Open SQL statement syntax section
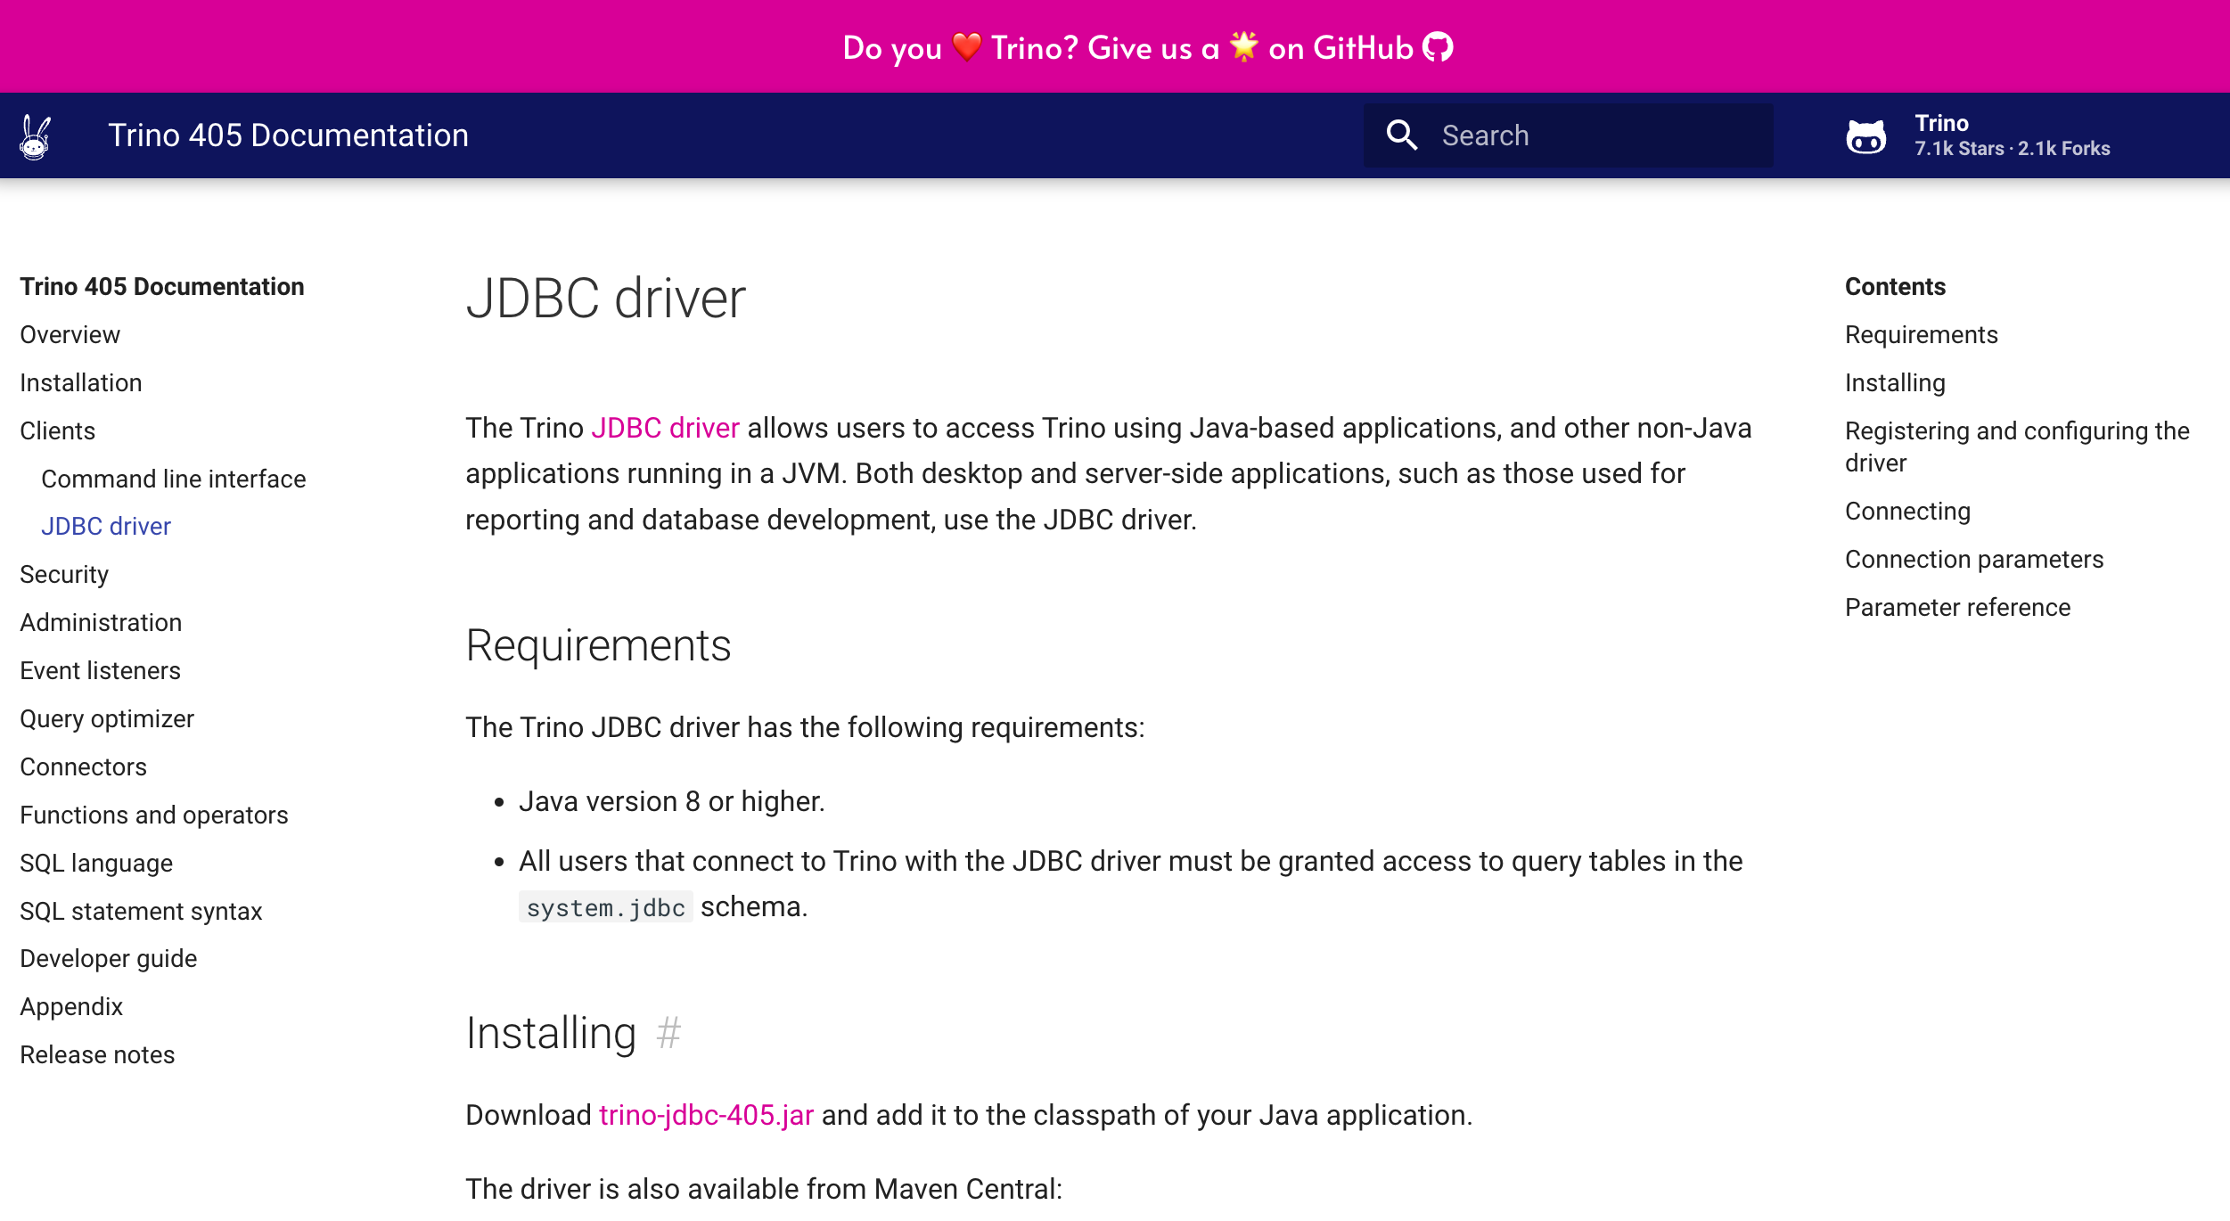The height and width of the screenshot is (1221, 2230). (x=141, y=911)
